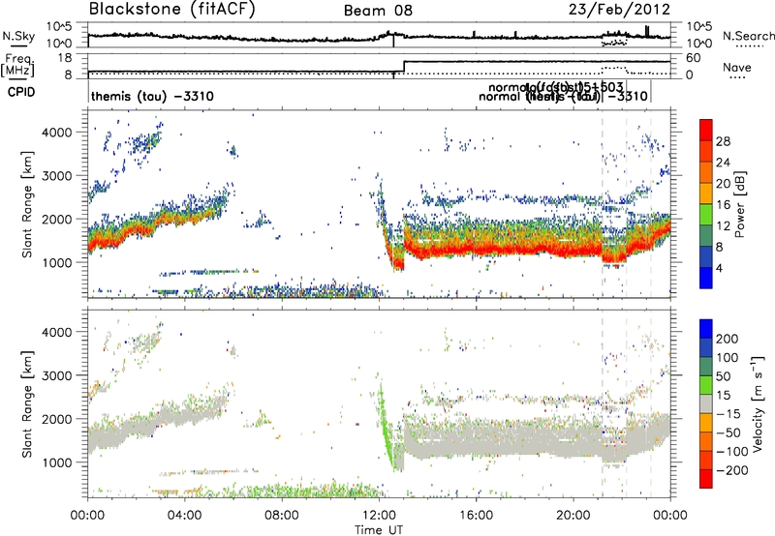The image size is (775, 536).
Task: Click the 3000 tick on power panel
Action: pos(57,176)
